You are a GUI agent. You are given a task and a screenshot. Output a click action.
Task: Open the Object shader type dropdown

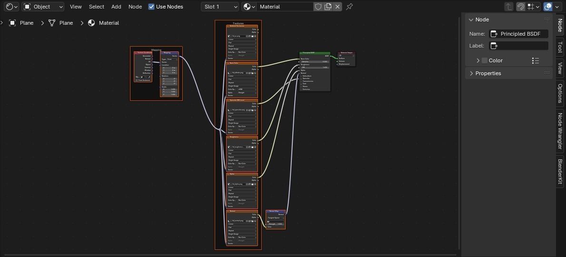point(43,7)
